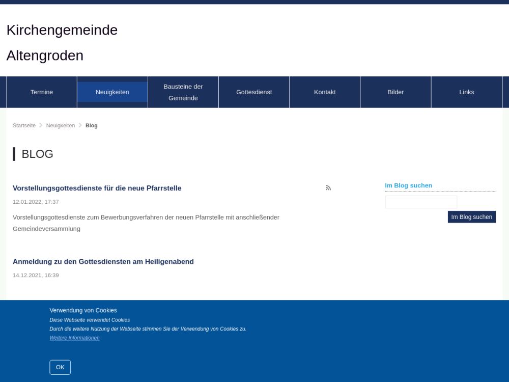Accept cookies with the OK button
Image resolution: width=509 pixels, height=382 pixels.
click(60, 367)
